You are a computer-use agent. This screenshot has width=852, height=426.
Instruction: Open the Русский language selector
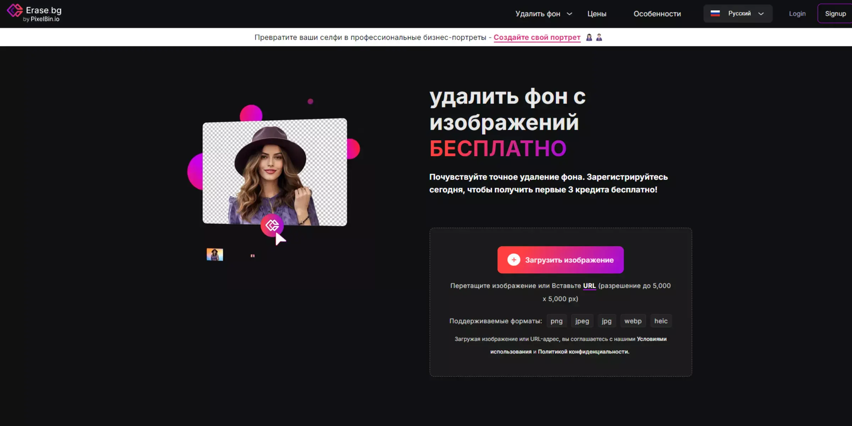pos(738,13)
